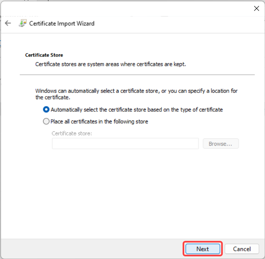Open the Browse... store picker

[x=221, y=144]
